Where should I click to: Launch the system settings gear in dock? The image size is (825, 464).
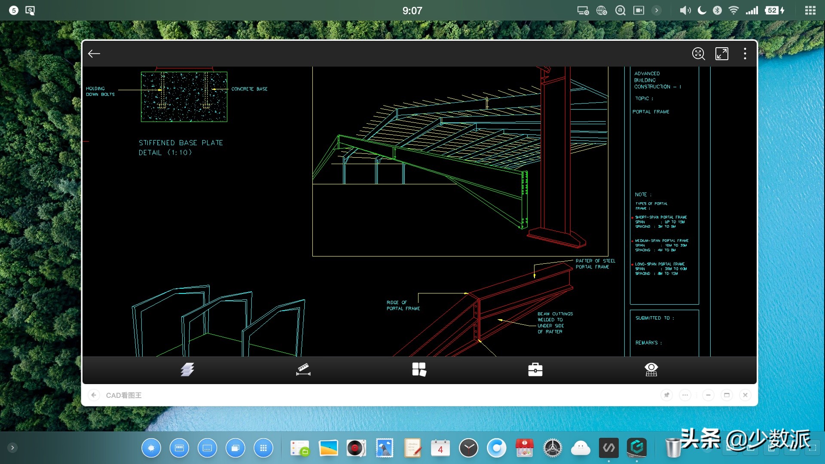(x=552, y=448)
